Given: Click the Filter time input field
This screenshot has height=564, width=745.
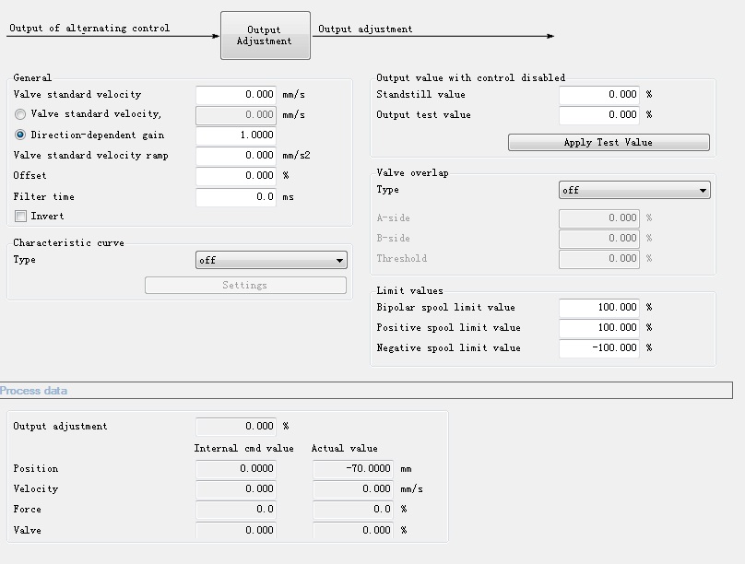Looking at the screenshot, I should [x=236, y=196].
